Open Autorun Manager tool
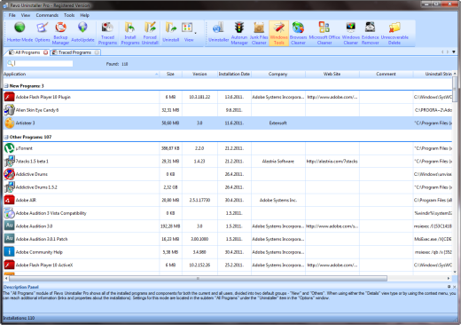 point(239,33)
